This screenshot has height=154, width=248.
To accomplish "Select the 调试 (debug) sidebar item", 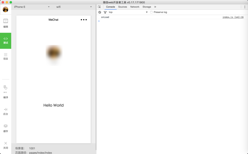I will pos(6,41).
